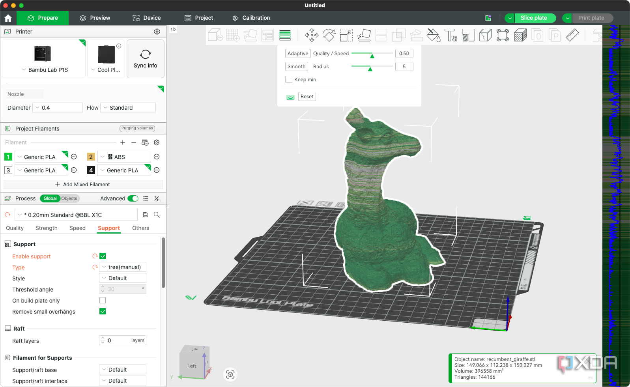Toggle the Variable layer height tool
The height and width of the screenshot is (387, 630).
tap(285, 35)
